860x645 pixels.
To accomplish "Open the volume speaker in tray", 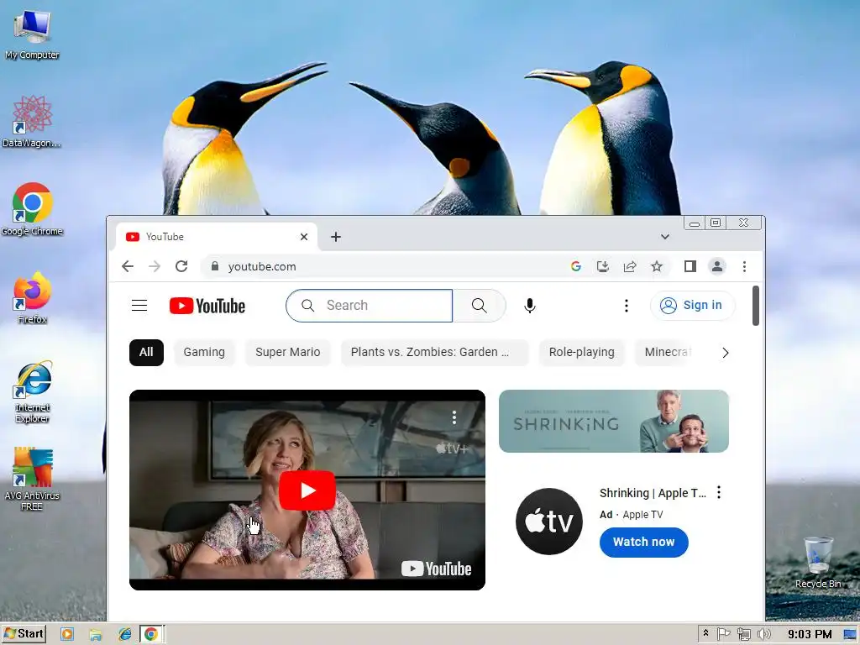I will tap(763, 634).
